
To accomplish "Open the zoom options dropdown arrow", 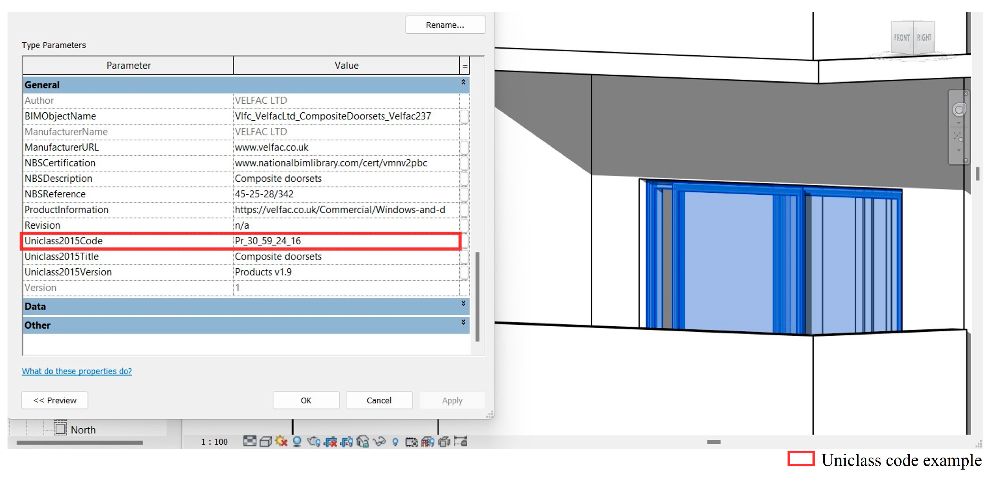I will click(959, 150).
